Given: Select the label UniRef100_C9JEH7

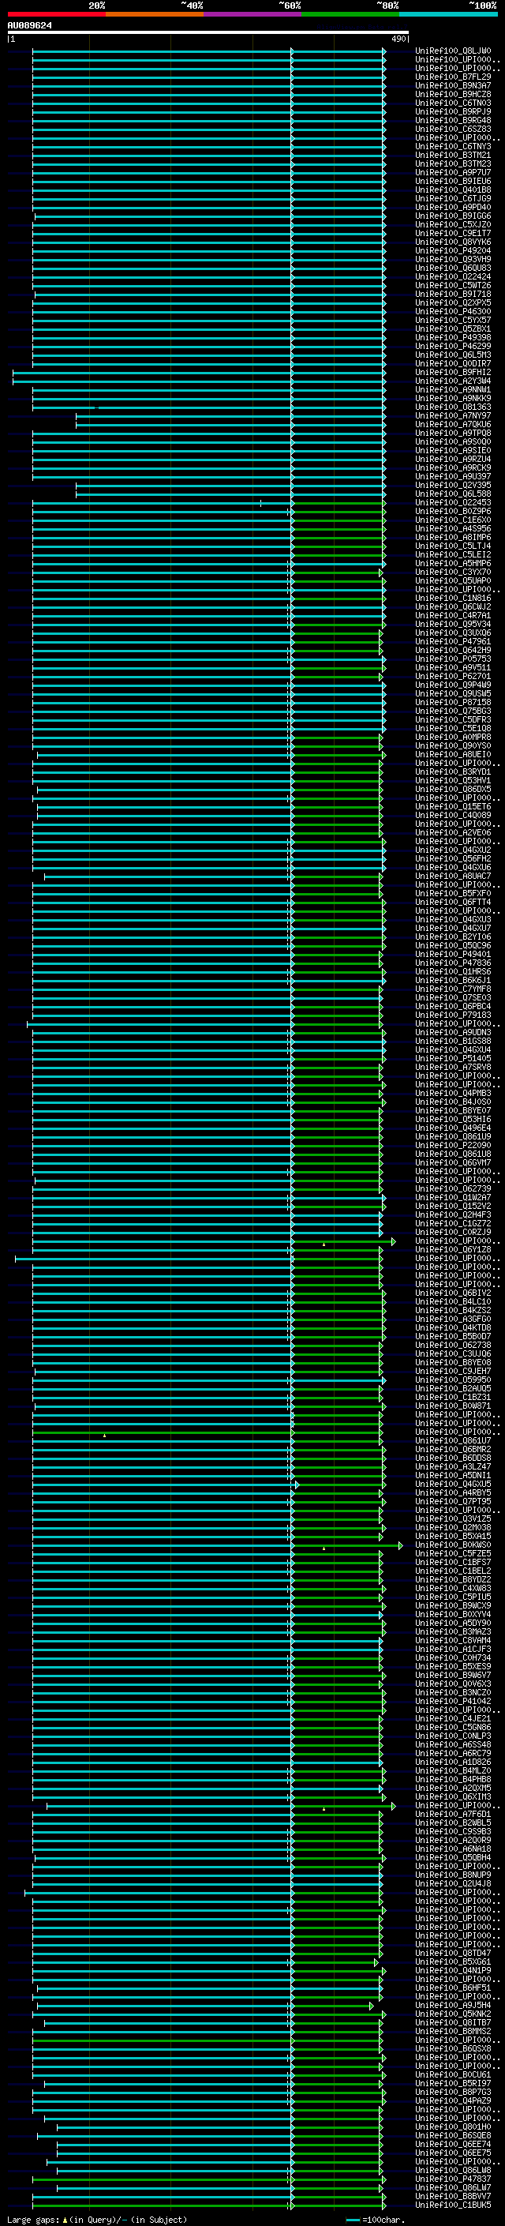Looking at the screenshot, I should click(x=452, y=1372).
